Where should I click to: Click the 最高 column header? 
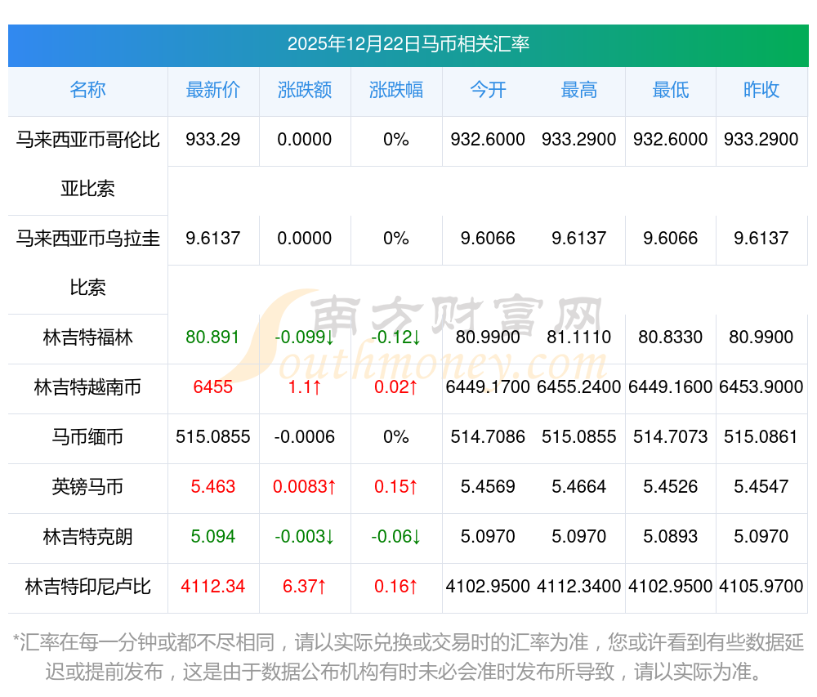pos(579,90)
